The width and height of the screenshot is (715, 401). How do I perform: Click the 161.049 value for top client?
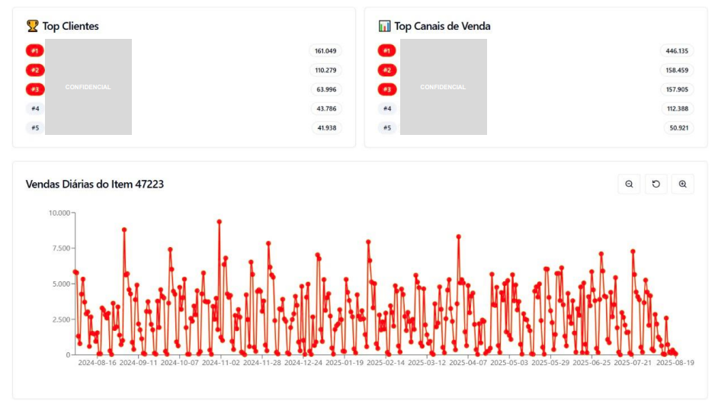pyautogui.click(x=325, y=51)
